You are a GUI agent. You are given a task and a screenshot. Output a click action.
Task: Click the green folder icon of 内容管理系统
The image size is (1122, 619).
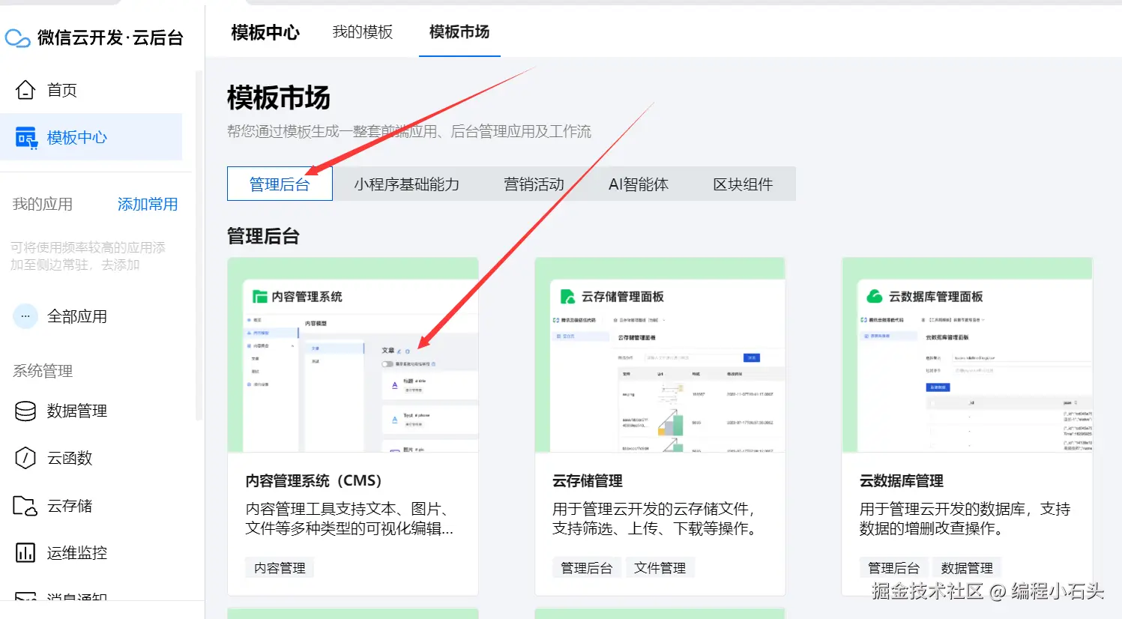click(x=260, y=297)
